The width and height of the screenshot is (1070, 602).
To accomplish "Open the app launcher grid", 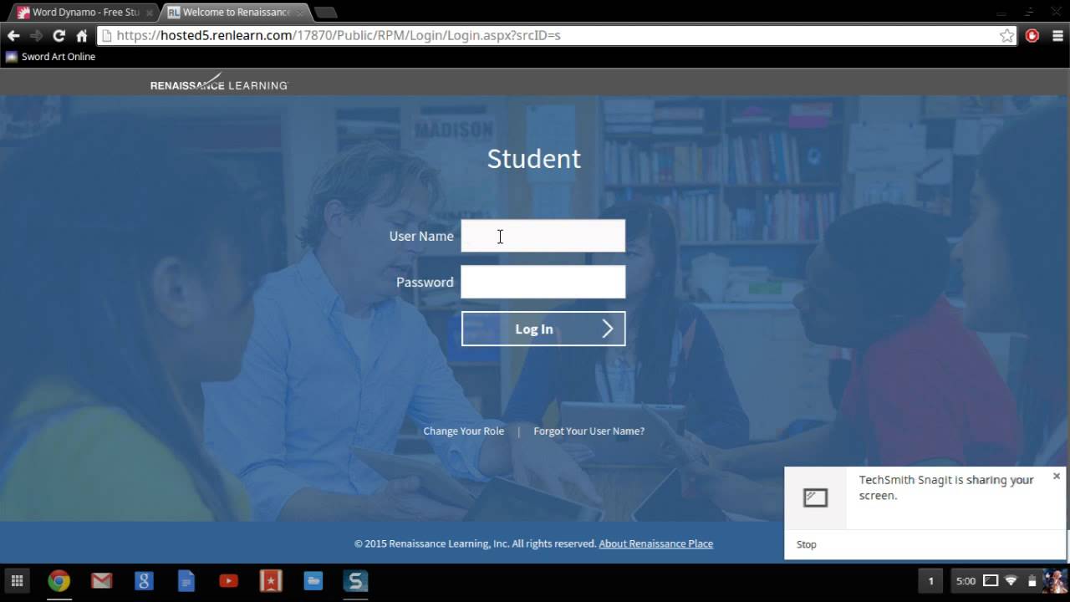I will [x=17, y=581].
